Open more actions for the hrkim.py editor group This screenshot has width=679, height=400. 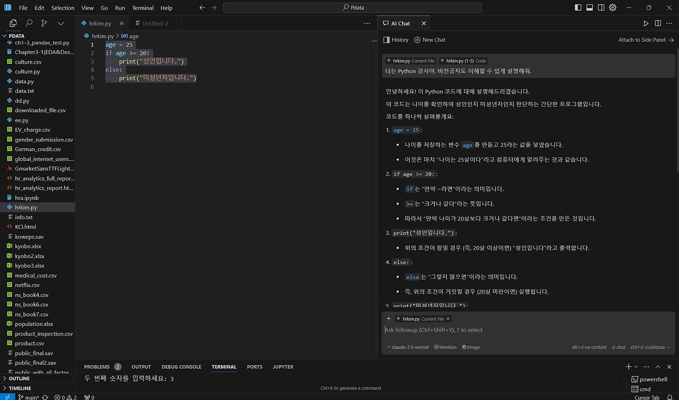(x=367, y=23)
